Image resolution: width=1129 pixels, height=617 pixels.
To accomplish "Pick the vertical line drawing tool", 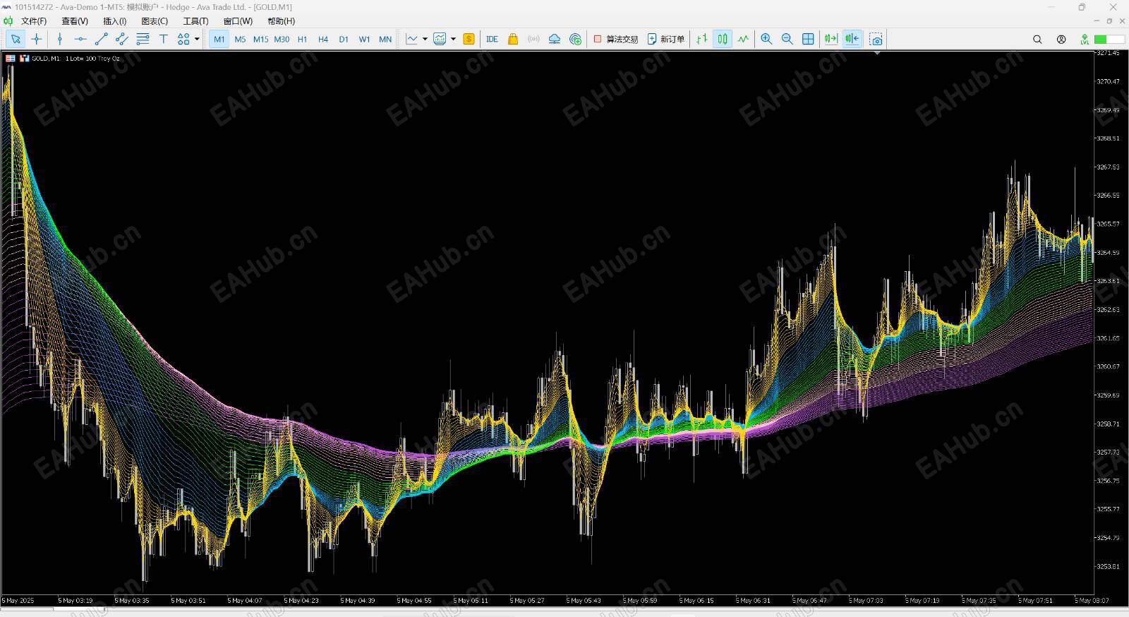I will pyautogui.click(x=60, y=40).
